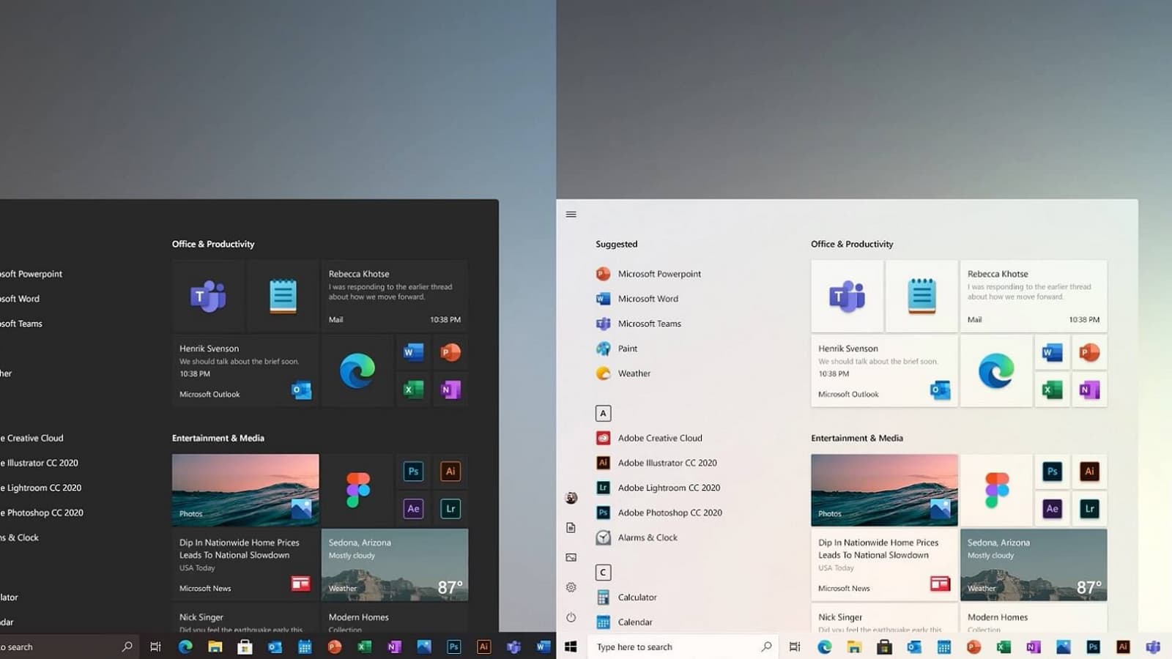Open Task View on the dark taskbar

(x=155, y=647)
